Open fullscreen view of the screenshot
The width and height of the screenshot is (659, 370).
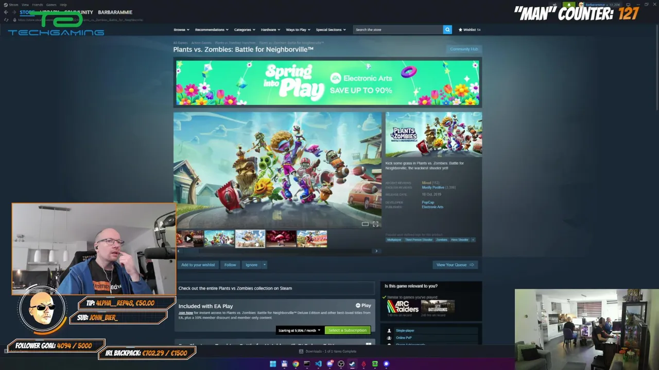coord(375,224)
